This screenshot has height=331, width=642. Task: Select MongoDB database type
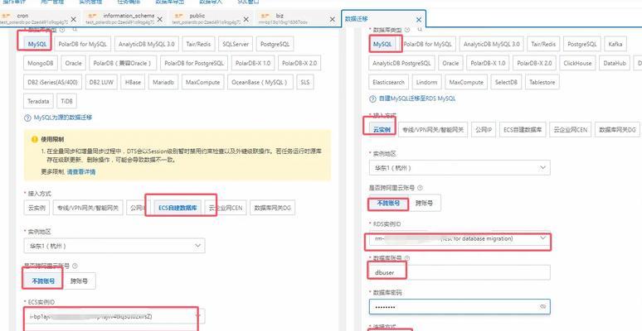(41, 64)
